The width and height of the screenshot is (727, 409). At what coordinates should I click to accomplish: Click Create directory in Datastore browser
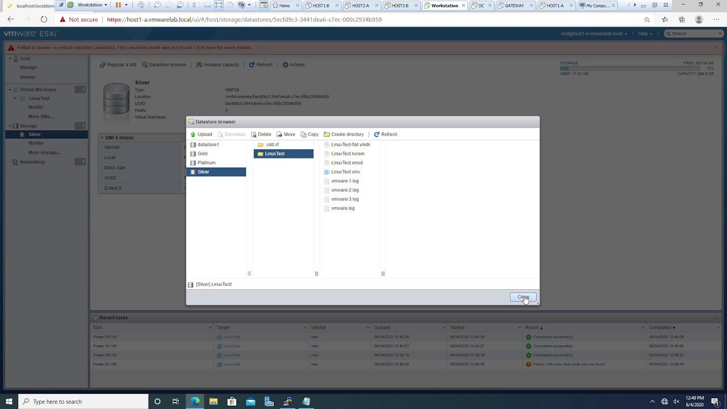[x=344, y=135]
